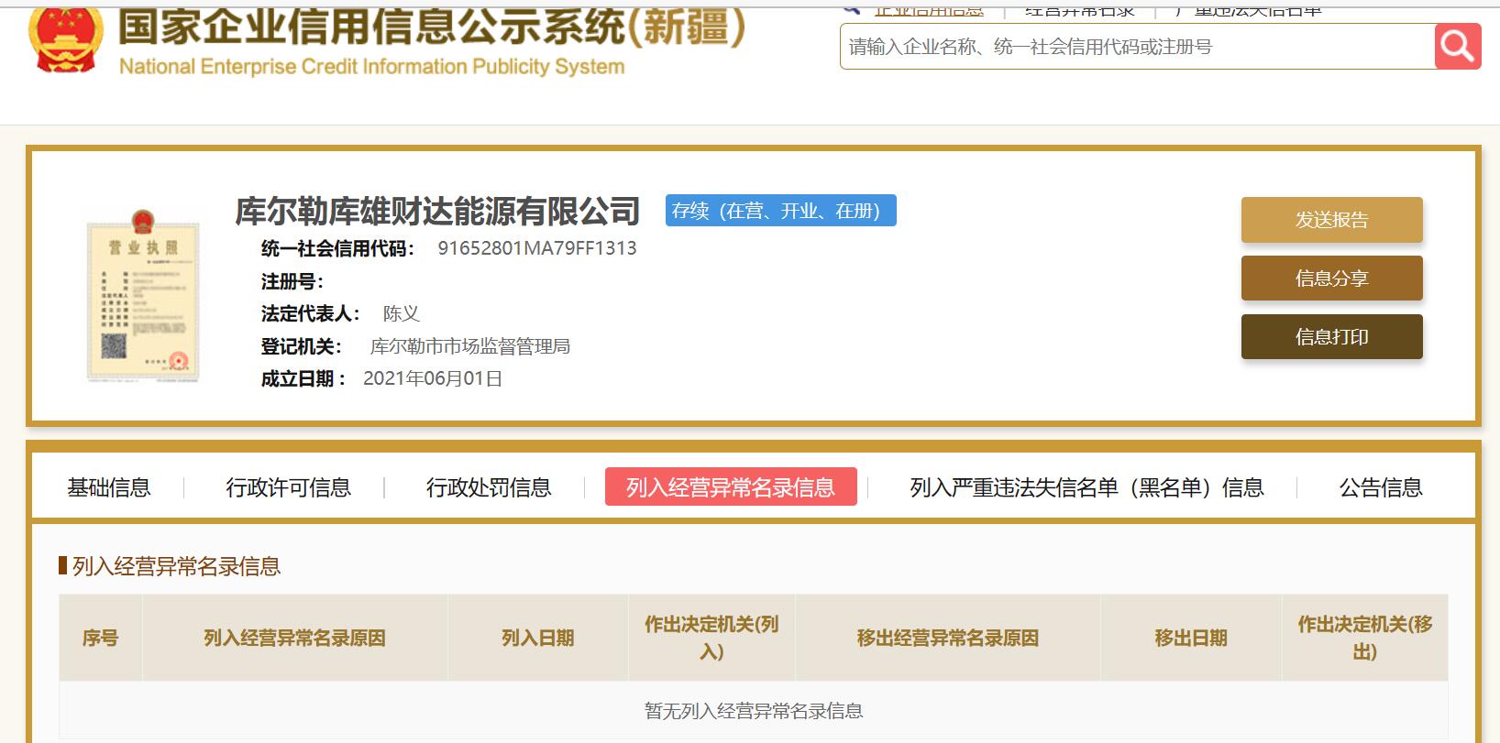This screenshot has height=743, width=1500.
Task: Click the 注册号 label
Action: click(x=292, y=281)
